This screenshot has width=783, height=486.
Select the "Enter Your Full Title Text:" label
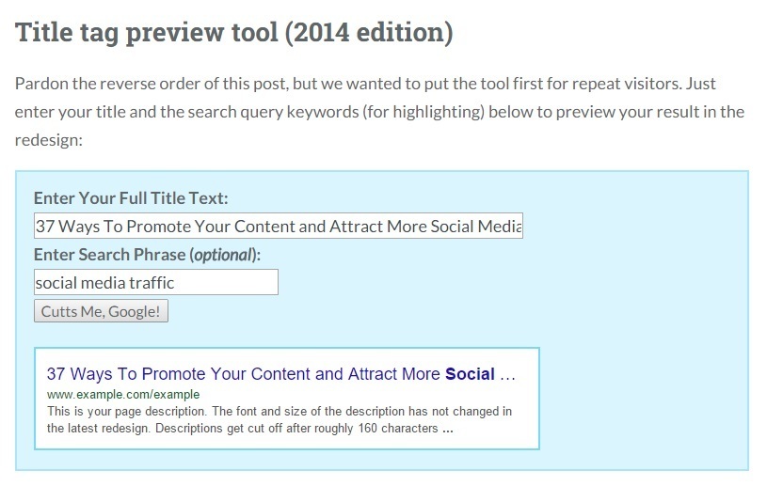point(131,198)
